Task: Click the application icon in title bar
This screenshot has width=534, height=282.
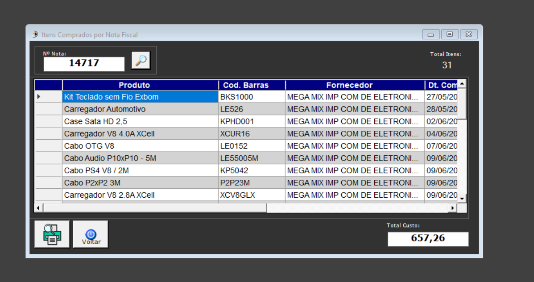Action: pyautogui.click(x=35, y=34)
